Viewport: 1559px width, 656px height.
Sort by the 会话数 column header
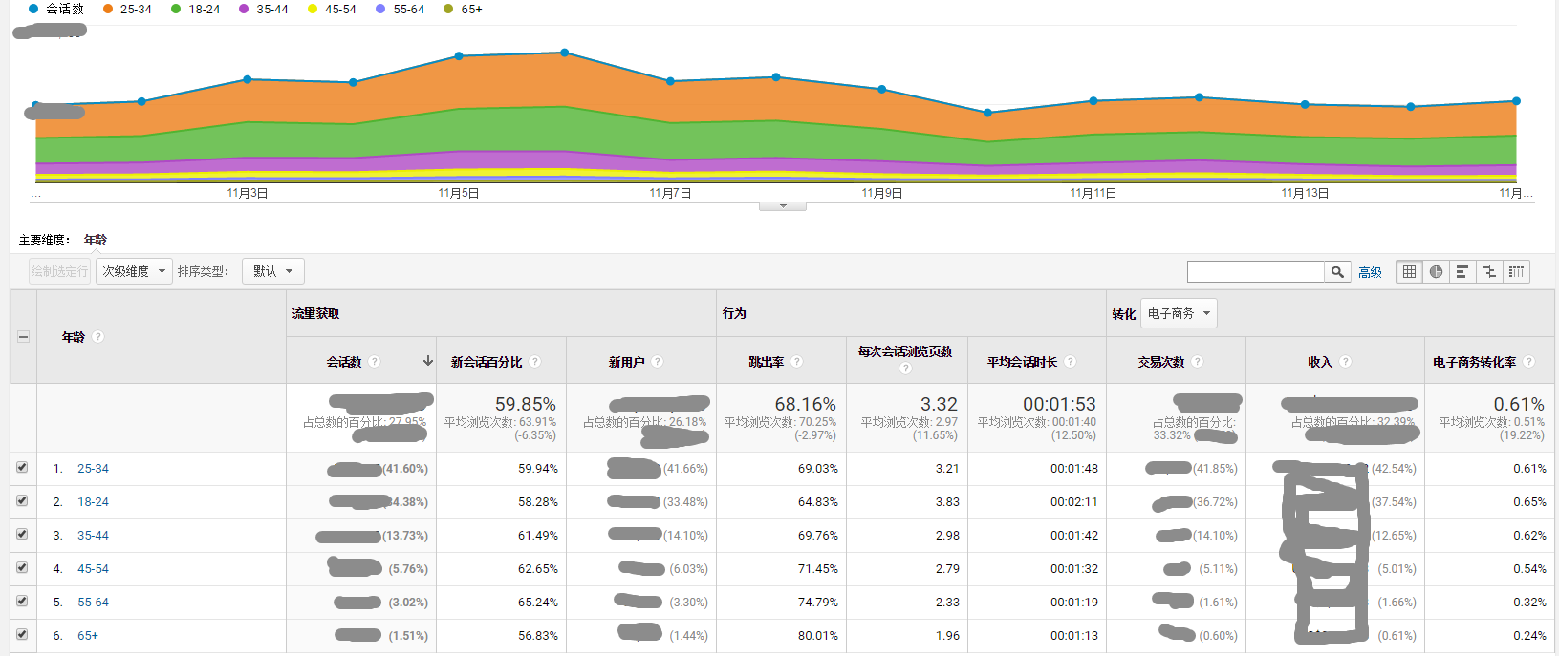(344, 362)
